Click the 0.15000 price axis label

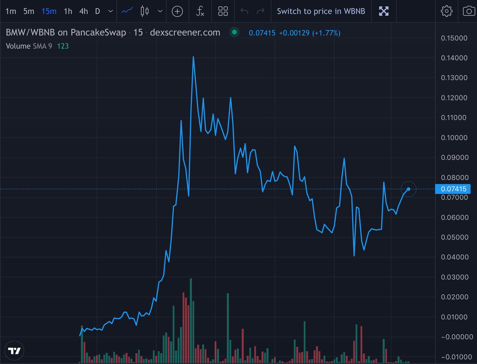pos(454,38)
